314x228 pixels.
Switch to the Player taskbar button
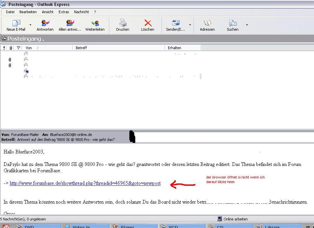pos(134,226)
